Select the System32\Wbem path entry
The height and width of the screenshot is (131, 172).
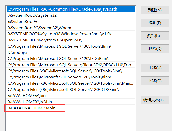point(39,28)
